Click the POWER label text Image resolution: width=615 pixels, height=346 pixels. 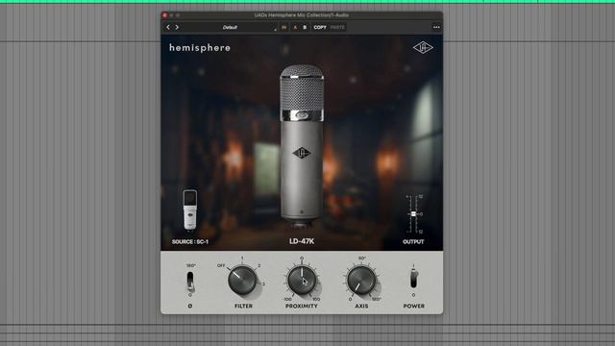pyautogui.click(x=414, y=306)
